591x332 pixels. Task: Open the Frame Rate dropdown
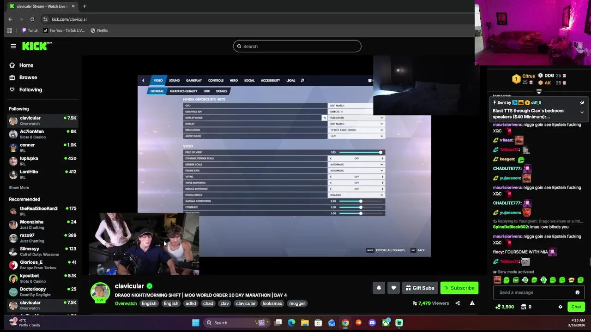point(356,171)
